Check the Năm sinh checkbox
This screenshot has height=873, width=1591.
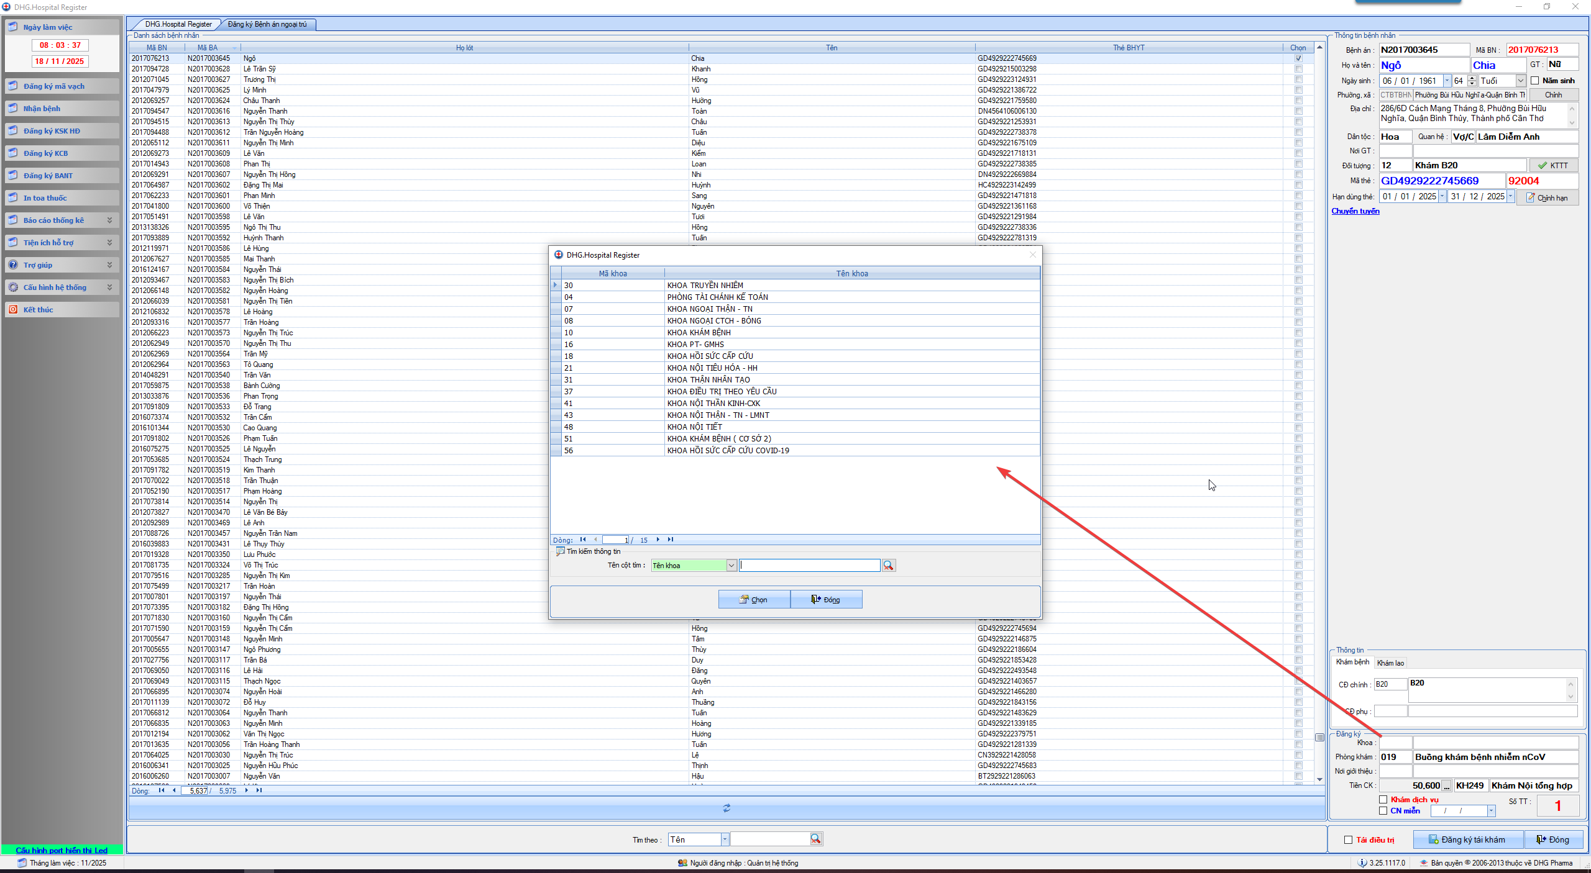[x=1535, y=81]
